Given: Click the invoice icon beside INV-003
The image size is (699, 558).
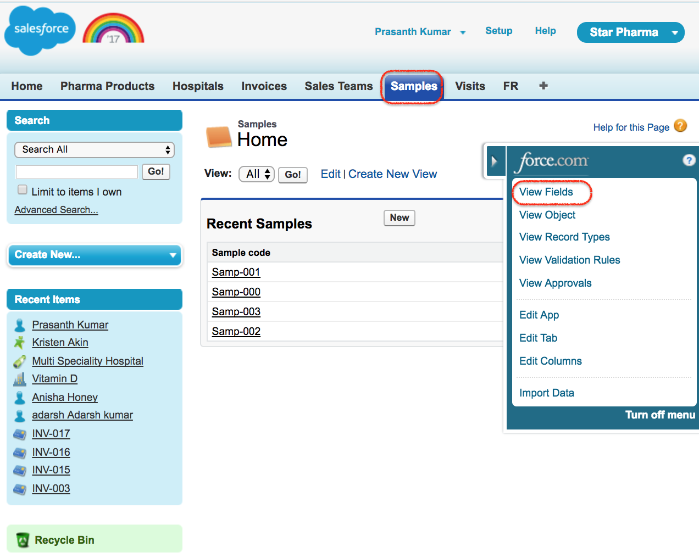Looking at the screenshot, I should [x=20, y=489].
